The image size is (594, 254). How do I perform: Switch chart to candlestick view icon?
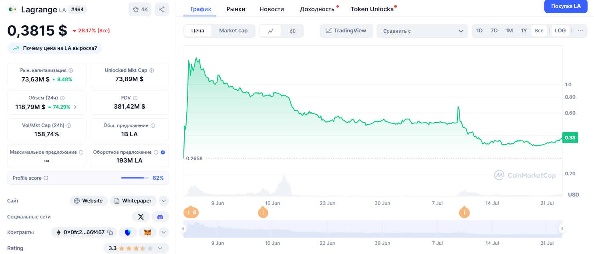292,31
